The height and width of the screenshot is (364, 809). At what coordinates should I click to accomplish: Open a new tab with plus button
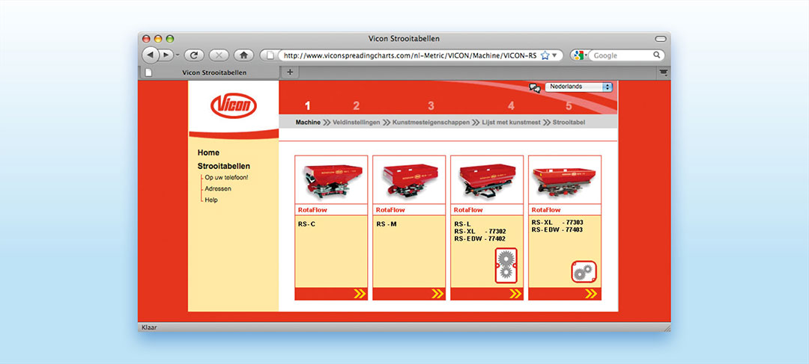pos(289,72)
